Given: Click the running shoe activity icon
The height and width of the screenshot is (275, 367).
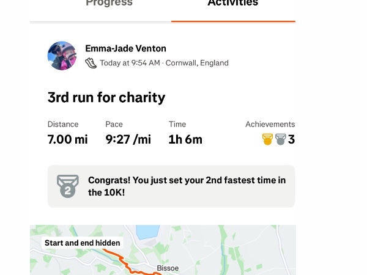Looking at the screenshot, I should coord(91,63).
